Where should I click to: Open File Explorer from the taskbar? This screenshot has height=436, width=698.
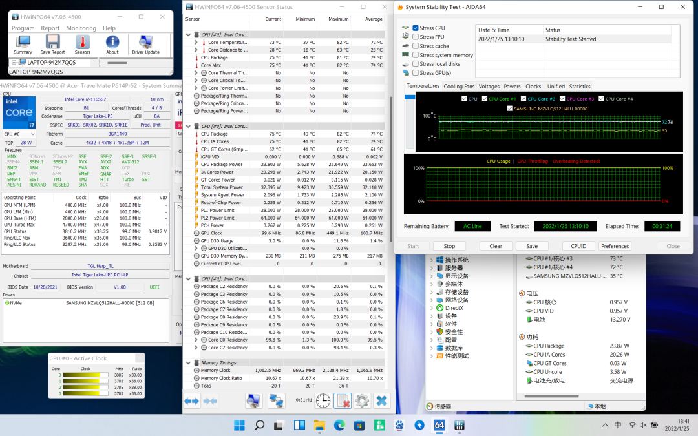click(319, 425)
